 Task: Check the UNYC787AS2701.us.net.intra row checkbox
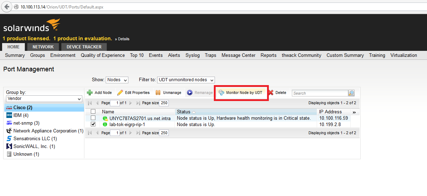[x=93, y=118]
